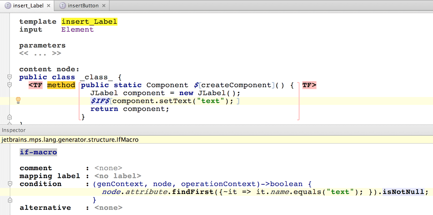The image size is (433, 215).
Task: Click the <none> value next to alternative
Action: pyautogui.click(x=108, y=208)
